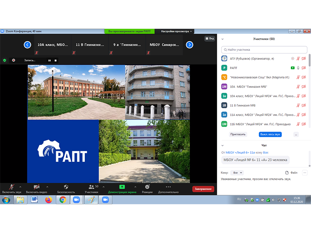Click microphone icon for 11 В Гимназия №8
This screenshot has height=233, width=311.
click(x=298, y=105)
